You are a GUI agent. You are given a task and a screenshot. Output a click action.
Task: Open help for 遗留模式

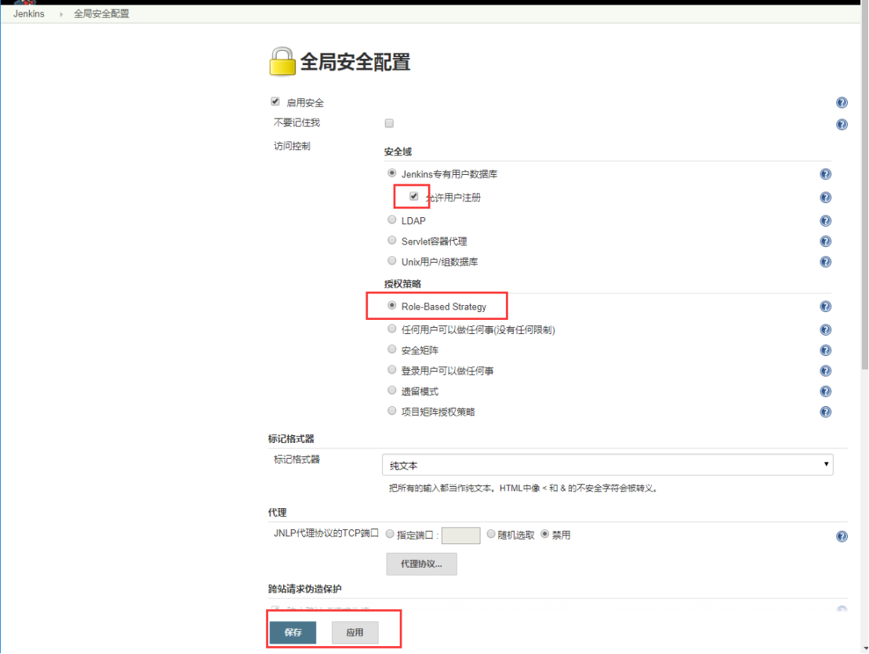(825, 391)
